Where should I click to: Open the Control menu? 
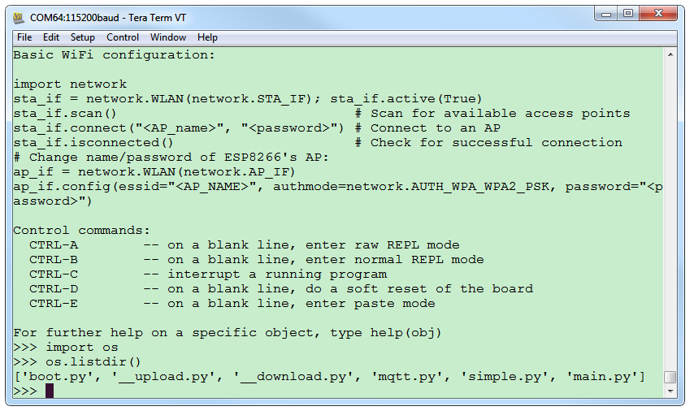[123, 37]
